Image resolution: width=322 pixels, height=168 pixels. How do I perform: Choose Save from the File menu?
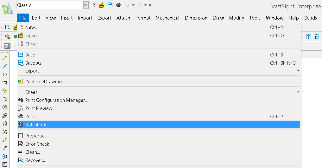pyautogui.click(x=159, y=55)
